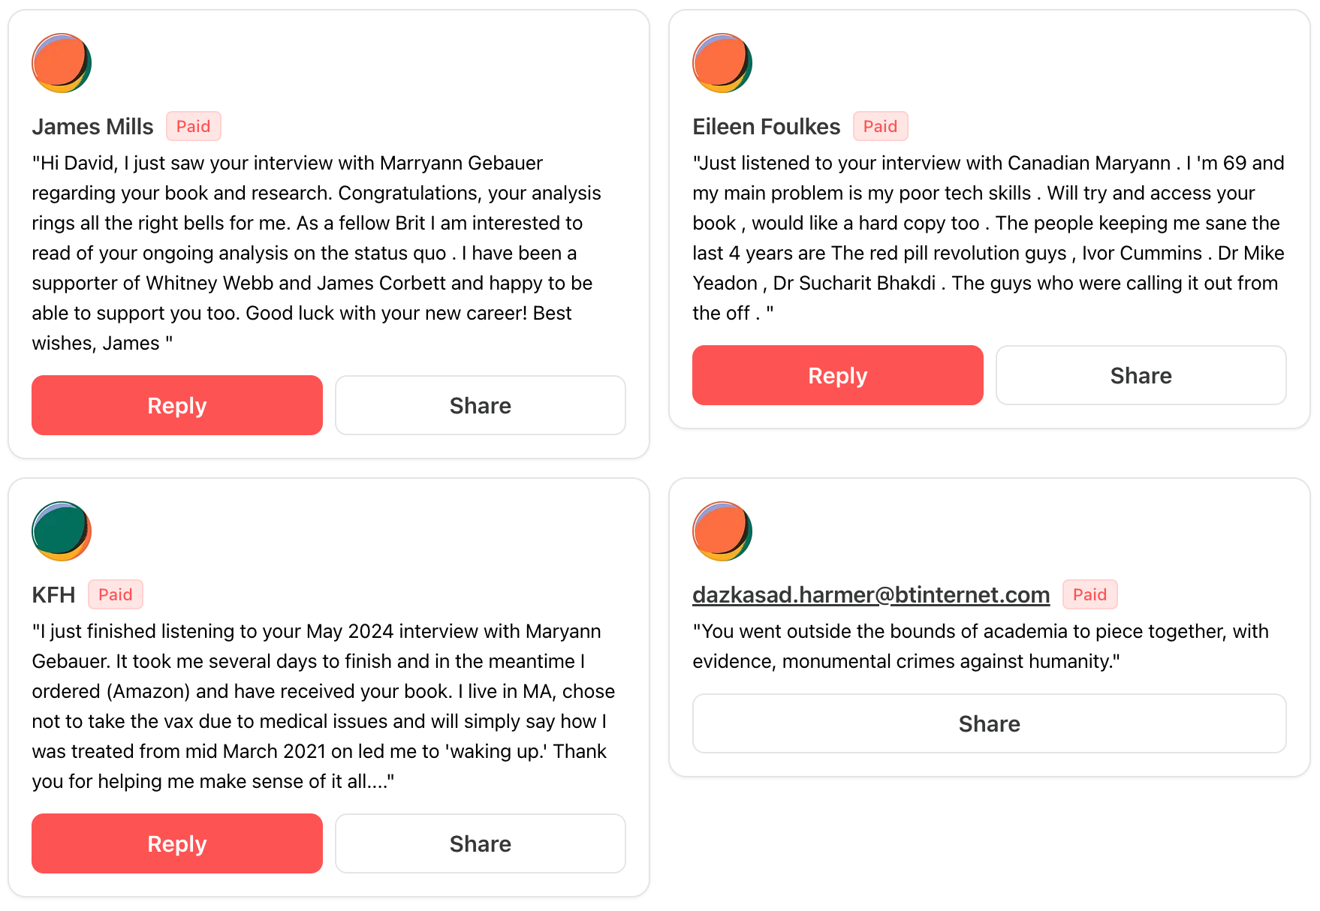1320x911 pixels.
Task: Click the Paid badge next to James Mills
Action: click(x=194, y=126)
